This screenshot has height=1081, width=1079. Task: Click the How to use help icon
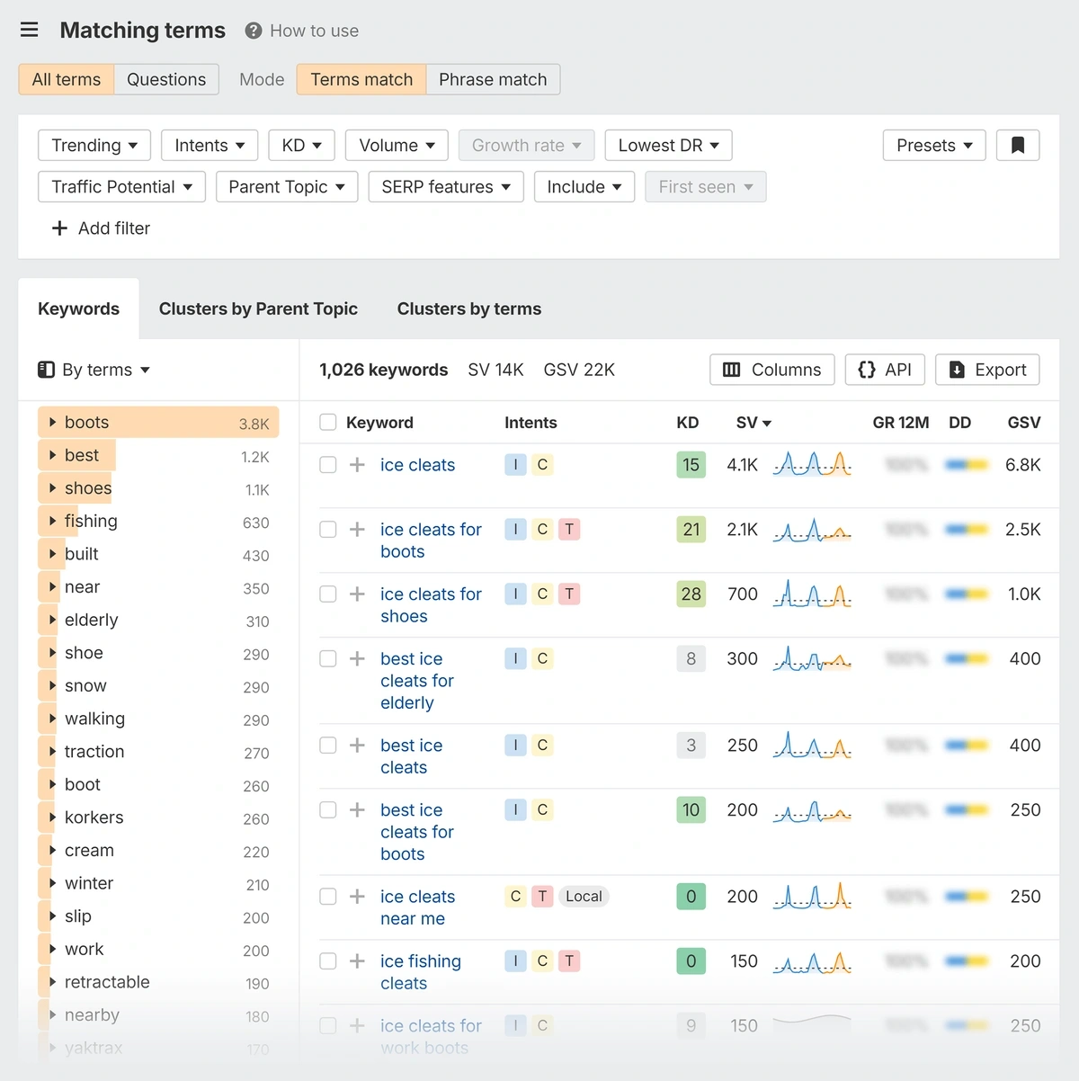(254, 31)
